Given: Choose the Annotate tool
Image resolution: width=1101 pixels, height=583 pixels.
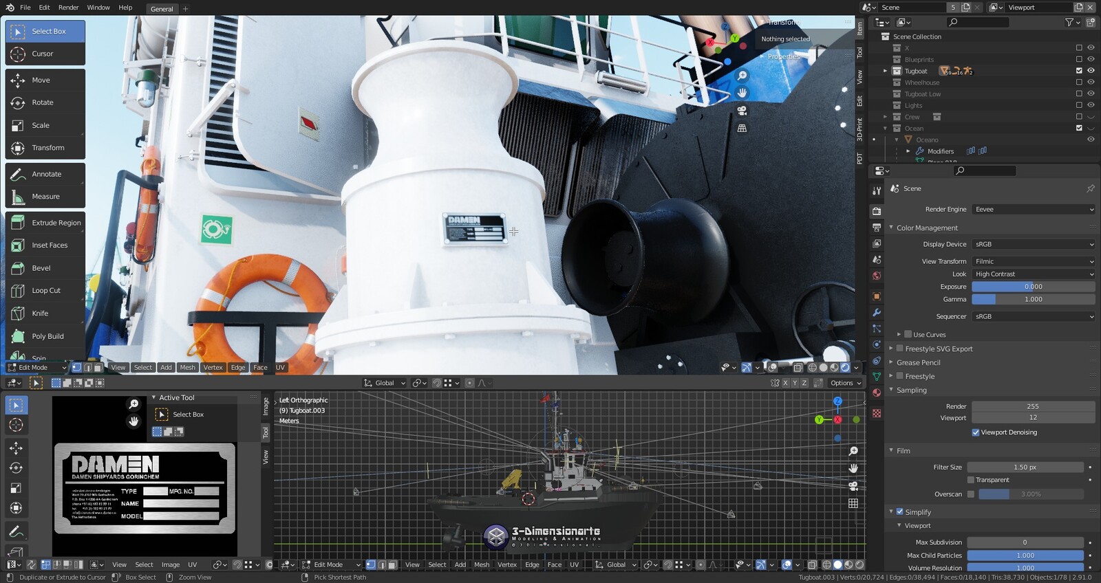Looking at the screenshot, I should 45,174.
